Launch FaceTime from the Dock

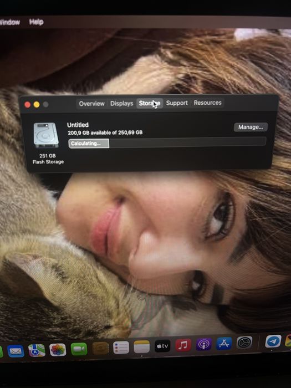coord(79,349)
